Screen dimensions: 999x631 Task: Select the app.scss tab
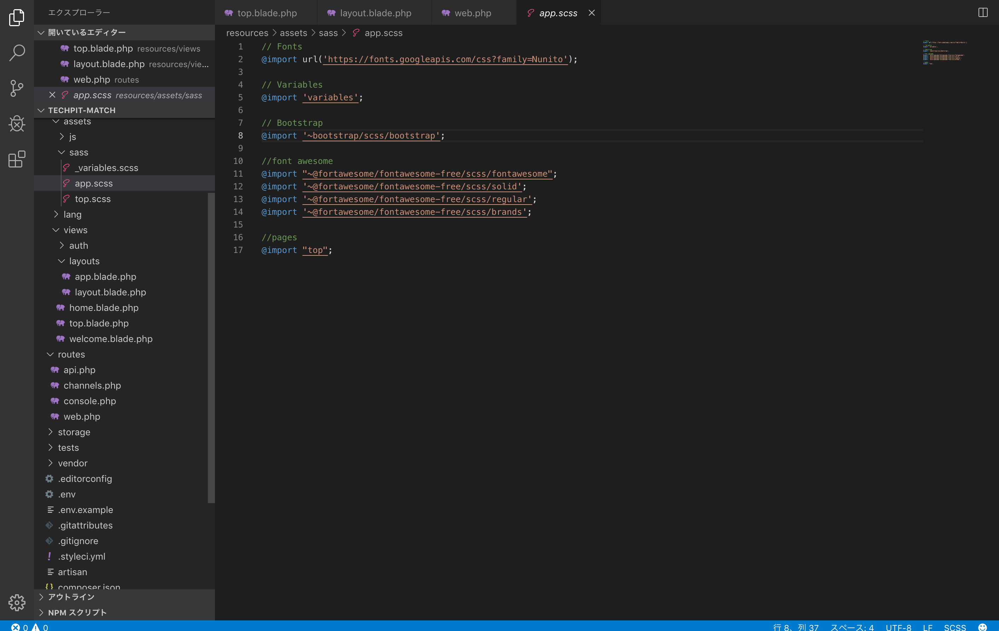tap(558, 13)
